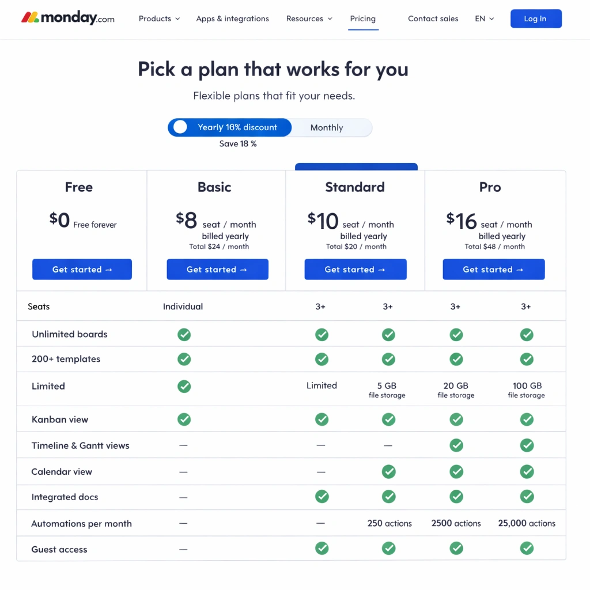Click rightmost checkmark in Timeline & Gantt views row
This screenshot has width=590, height=590.
(527, 445)
